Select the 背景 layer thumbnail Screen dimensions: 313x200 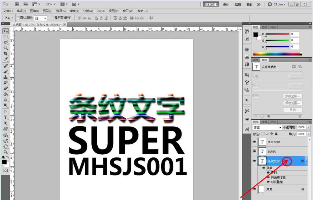click(262, 189)
